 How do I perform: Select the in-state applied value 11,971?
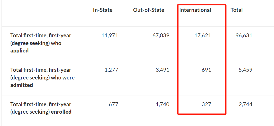point(110,35)
